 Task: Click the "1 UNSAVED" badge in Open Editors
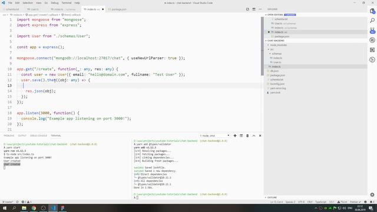pos(290,15)
